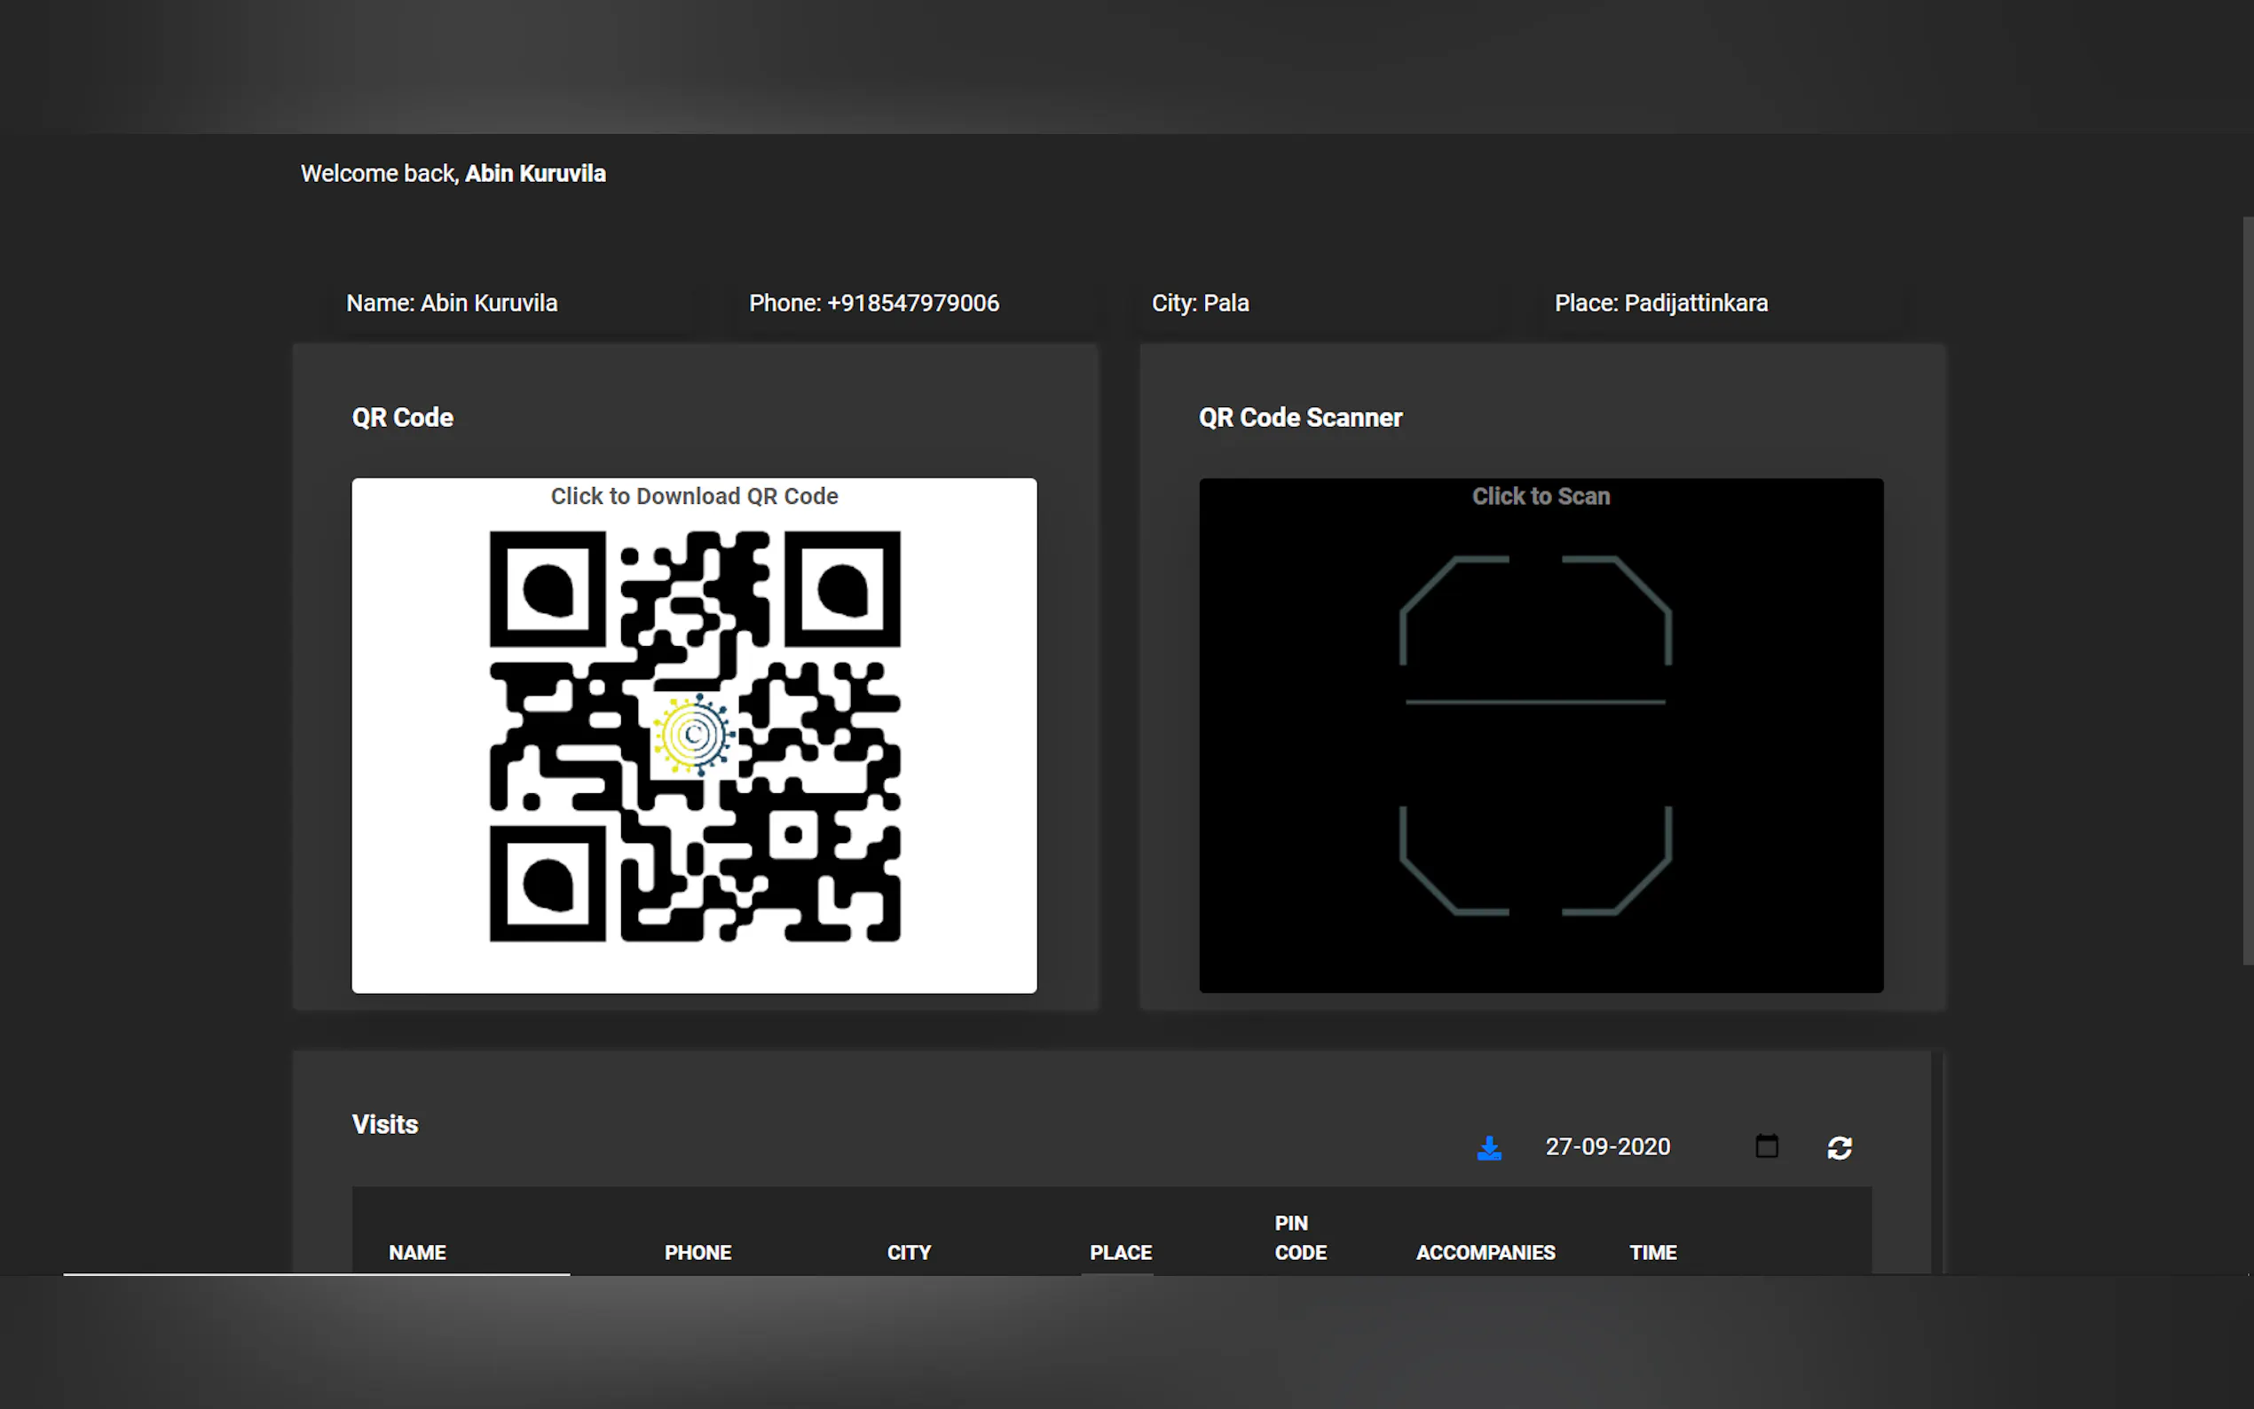The width and height of the screenshot is (2254, 1409).
Task: Open the calendar date picker icon
Action: (1766, 1146)
